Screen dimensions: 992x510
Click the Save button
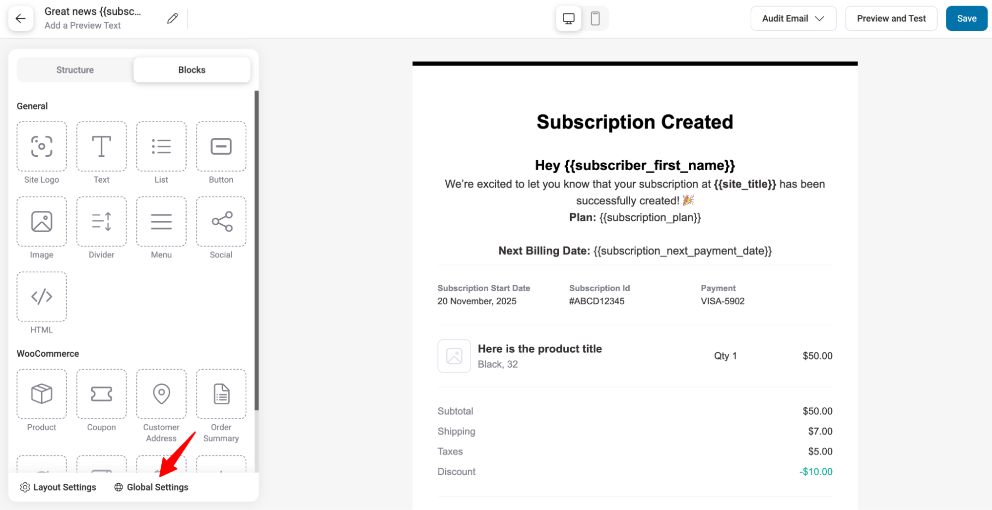tap(966, 19)
